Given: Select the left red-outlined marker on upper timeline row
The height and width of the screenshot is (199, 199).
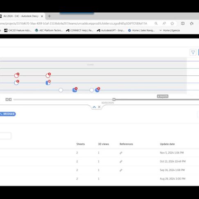Looking at the screenshot, I should point(17,75).
